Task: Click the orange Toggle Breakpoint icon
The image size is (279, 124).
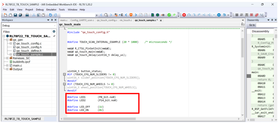Action: click(x=131, y=15)
